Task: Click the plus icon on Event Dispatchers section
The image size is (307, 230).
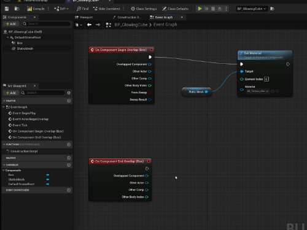Action: point(69,190)
